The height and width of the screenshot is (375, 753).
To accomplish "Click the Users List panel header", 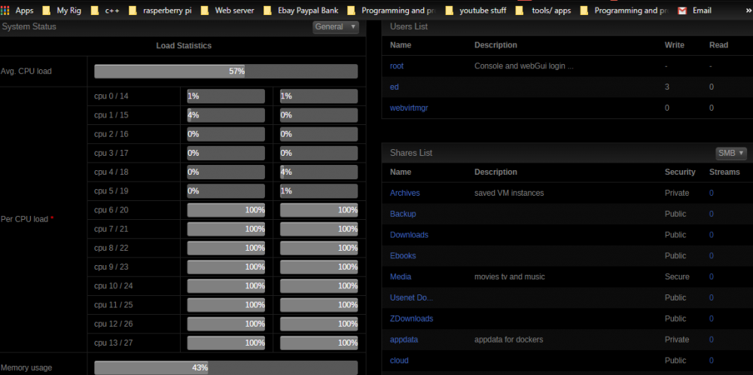I will click(x=567, y=27).
